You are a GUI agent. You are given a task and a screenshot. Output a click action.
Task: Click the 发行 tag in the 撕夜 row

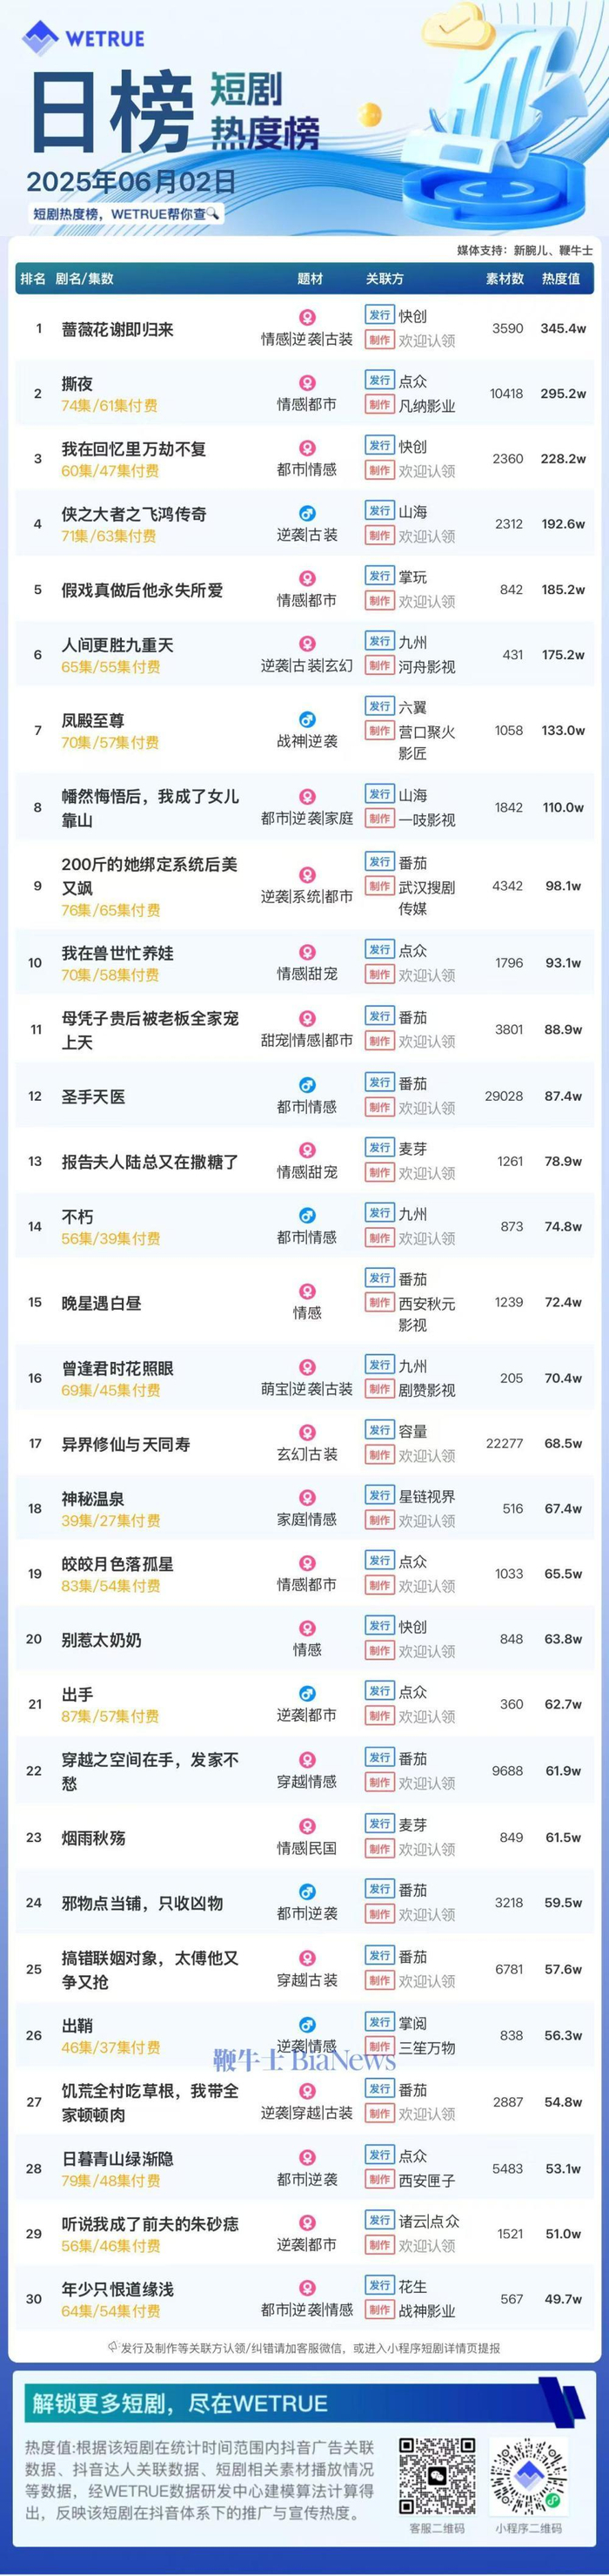pyautogui.click(x=379, y=381)
